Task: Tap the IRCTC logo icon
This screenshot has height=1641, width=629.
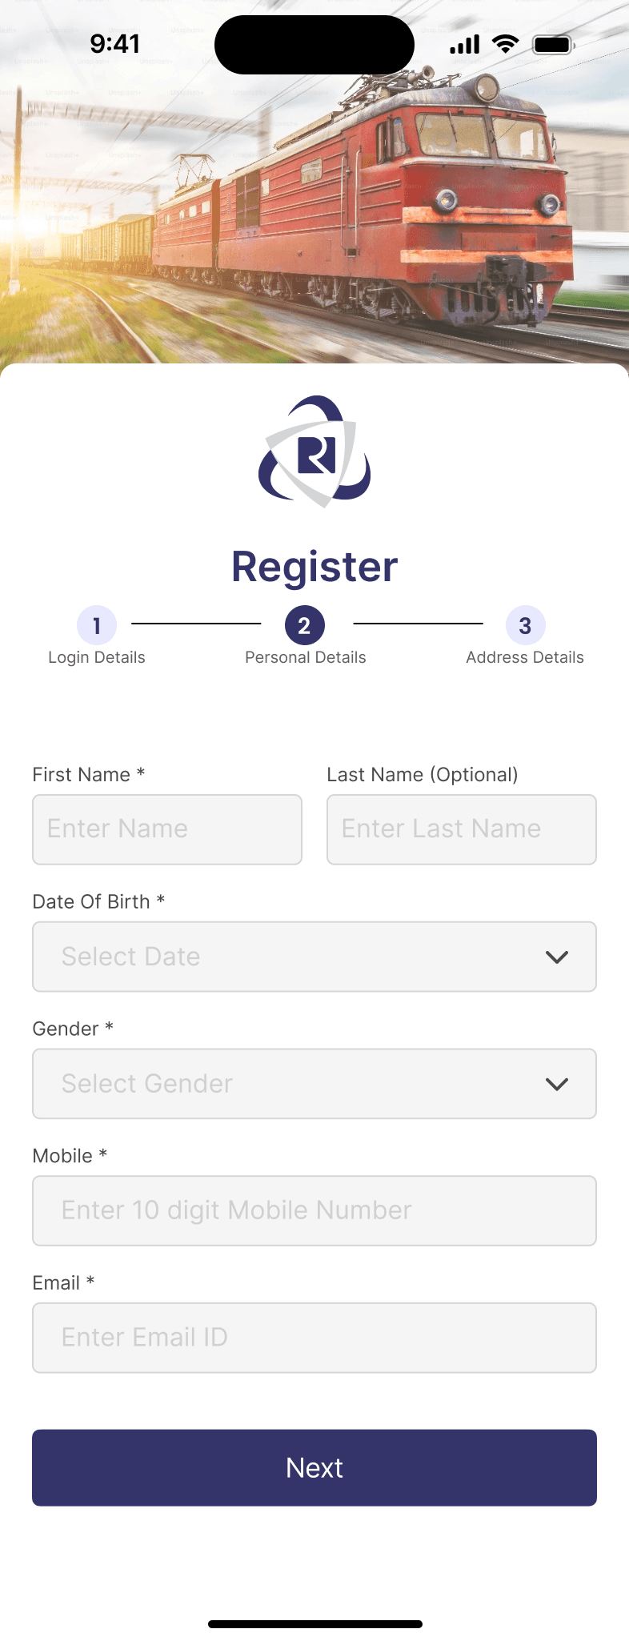Action: click(314, 451)
